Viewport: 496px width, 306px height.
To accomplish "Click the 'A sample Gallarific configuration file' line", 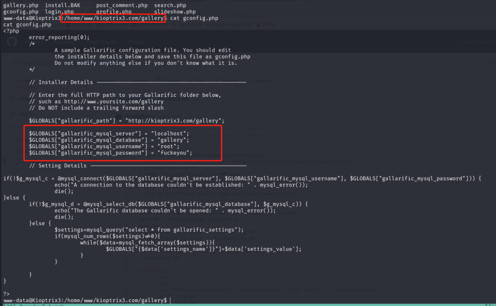I will (143, 50).
